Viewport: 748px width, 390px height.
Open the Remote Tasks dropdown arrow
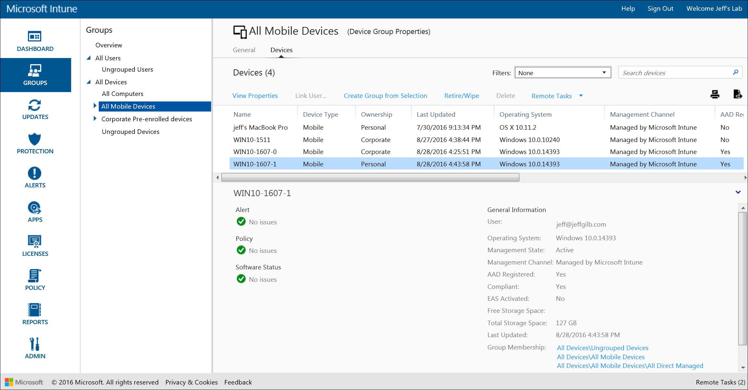pos(581,96)
